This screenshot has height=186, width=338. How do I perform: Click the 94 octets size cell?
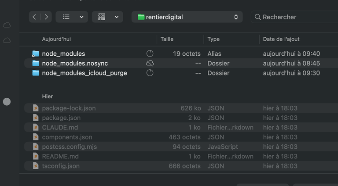187,147
